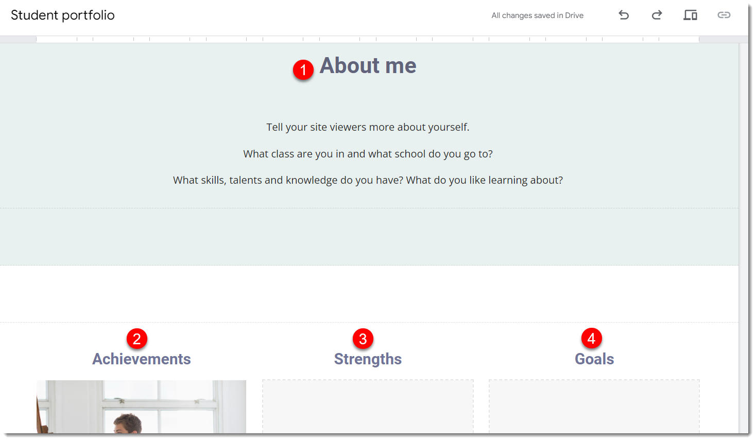Click 'All changes saved in Drive' status
The height and width of the screenshot is (441, 756).
click(537, 15)
